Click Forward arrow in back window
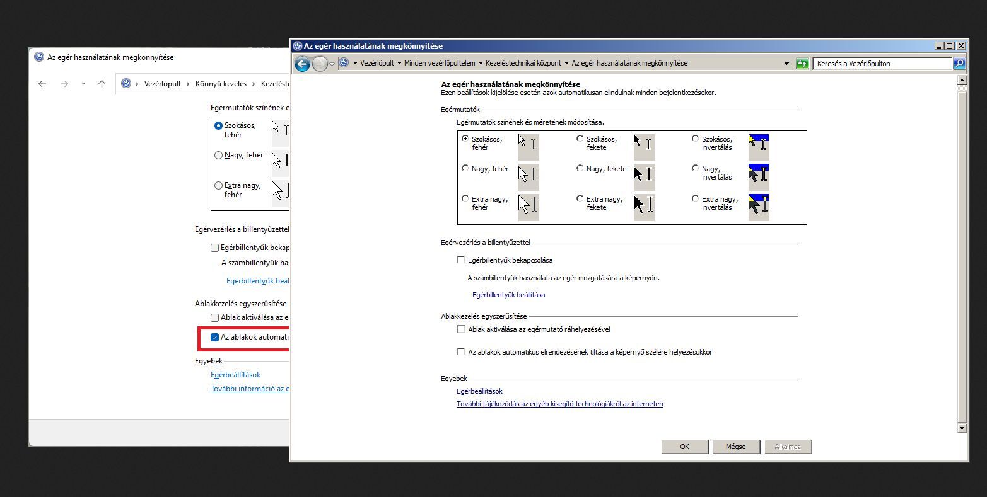This screenshot has width=987, height=497. pos(64,84)
